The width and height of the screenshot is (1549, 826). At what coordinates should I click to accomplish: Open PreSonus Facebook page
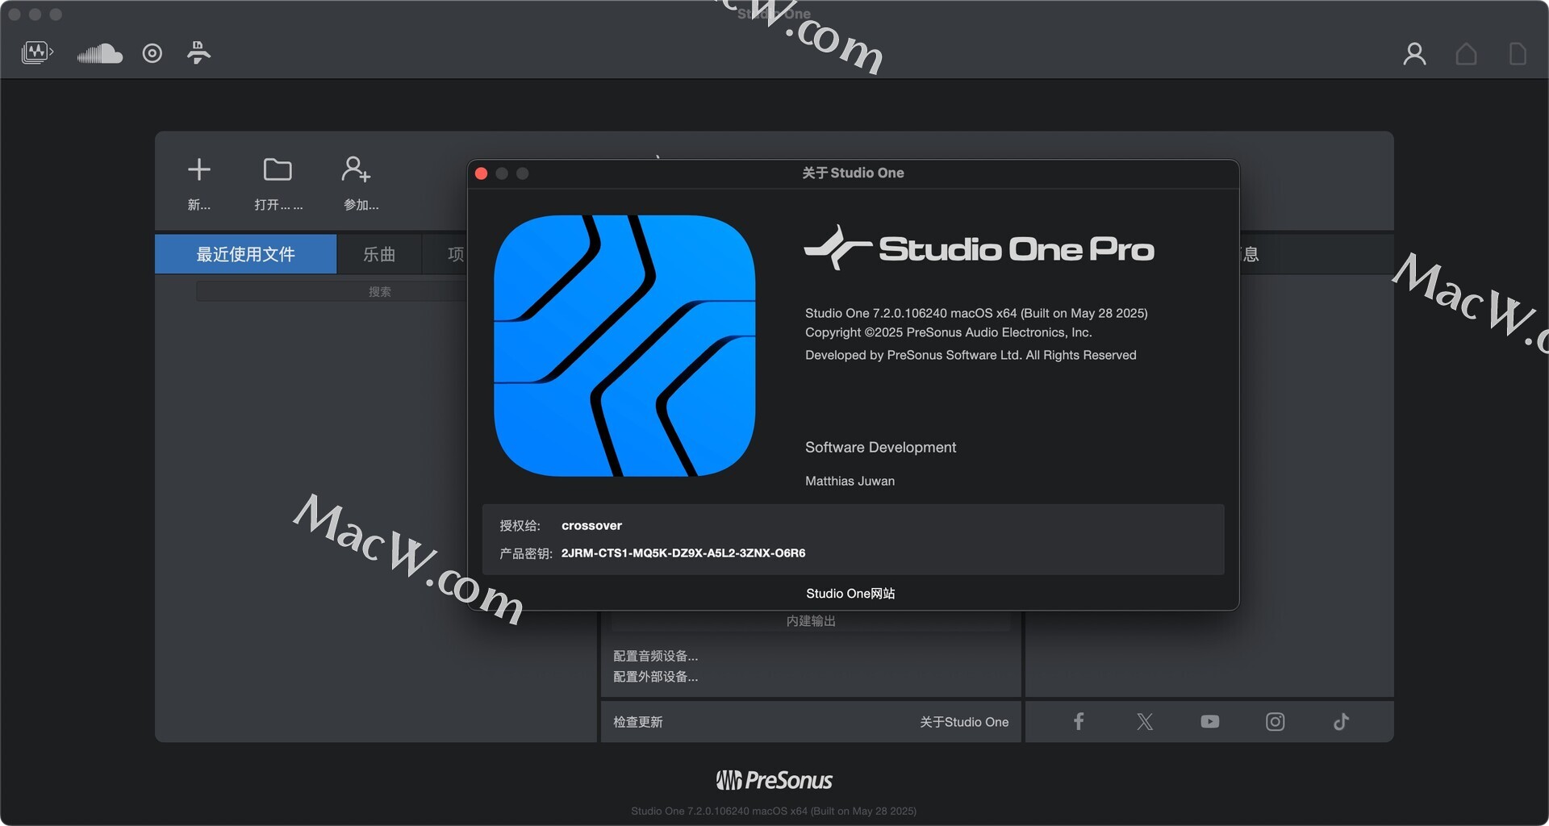click(x=1079, y=721)
